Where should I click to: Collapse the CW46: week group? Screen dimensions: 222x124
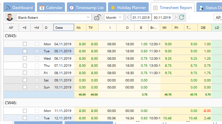tap(11, 103)
